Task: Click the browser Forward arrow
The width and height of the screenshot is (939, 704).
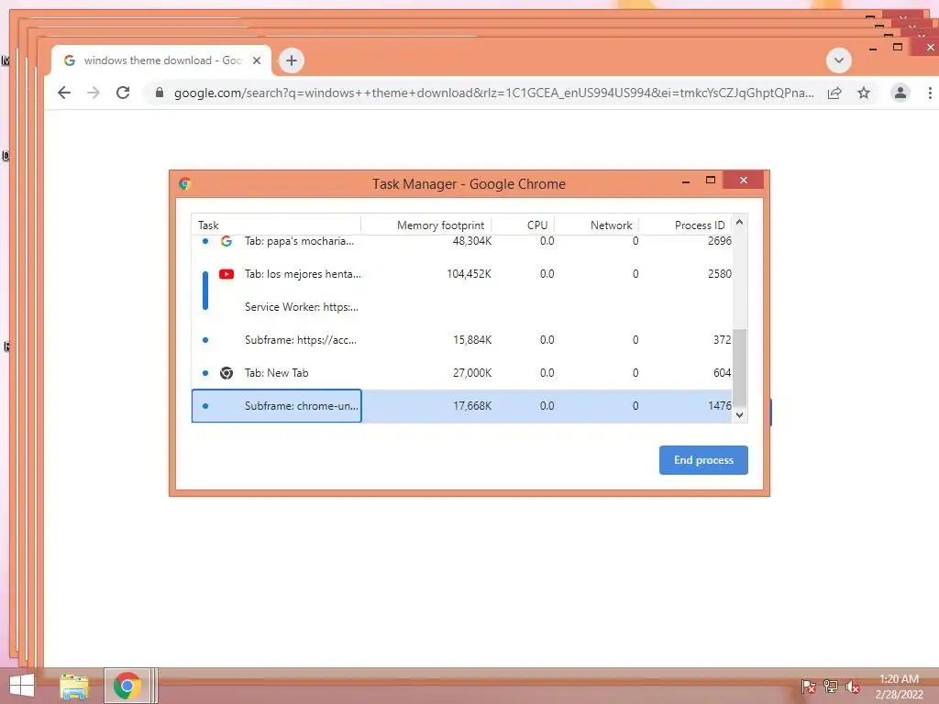Action: [x=94, y=93]
